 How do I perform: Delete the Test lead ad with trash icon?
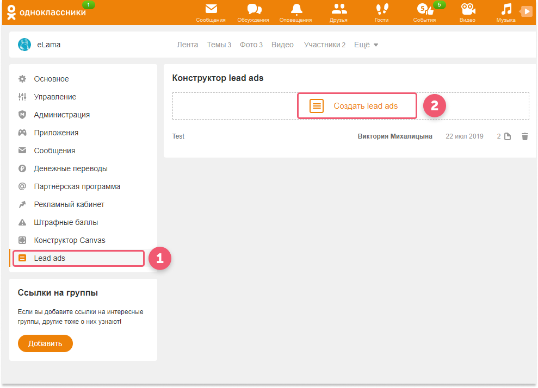coord(524,136)
